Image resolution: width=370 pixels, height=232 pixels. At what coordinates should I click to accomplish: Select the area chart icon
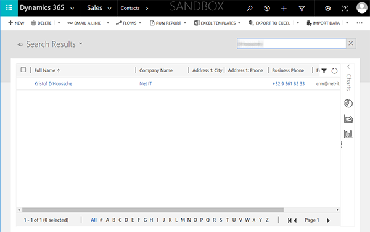(x=348, y=118)
